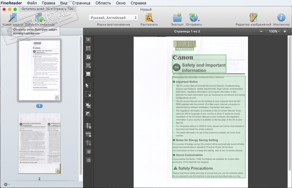Open the gear settings menu in thumbnails panel
292x188 pixels.
[7, 184]
